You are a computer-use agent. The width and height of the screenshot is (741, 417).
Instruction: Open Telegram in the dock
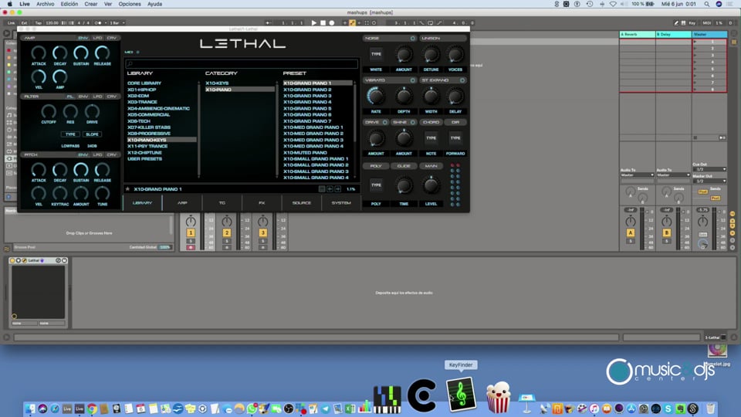coord(326,409)
